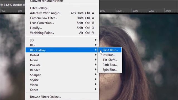Choose Path Blur option
The width and height of the screenshot is (178, 100).
tap(110, 65)
